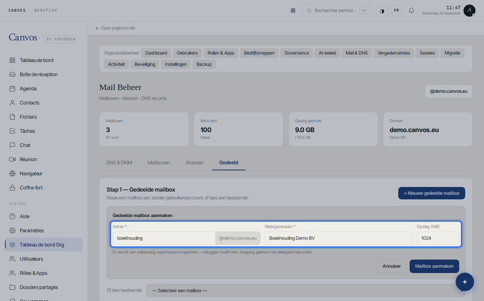Open Gebruikers in the organisation menu

[x=187, y=53]
